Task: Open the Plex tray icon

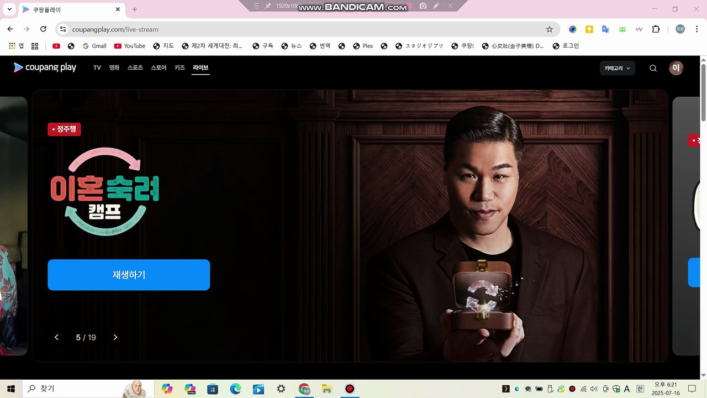Action: [505, 389]
